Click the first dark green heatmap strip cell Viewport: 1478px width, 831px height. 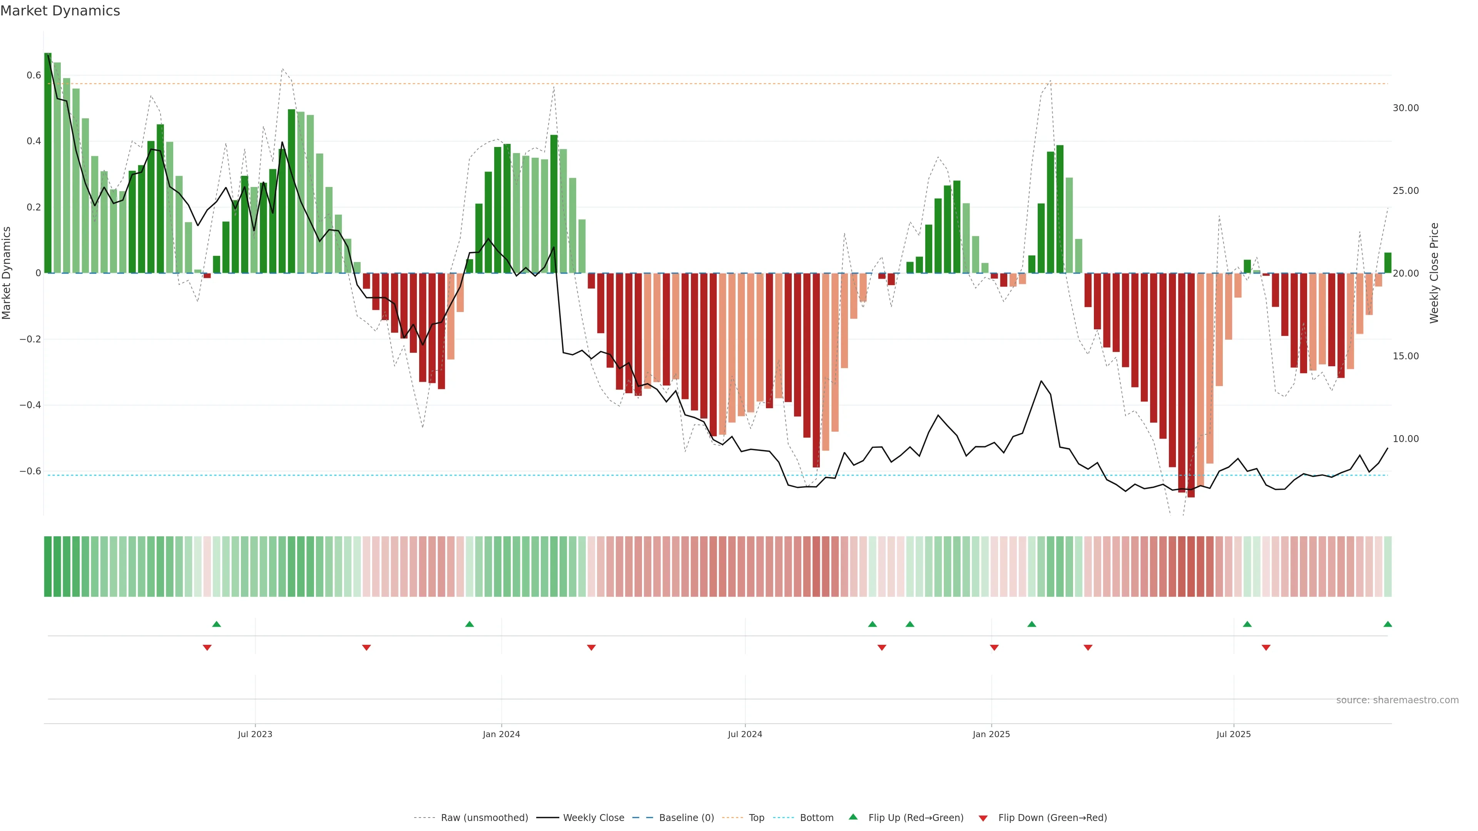(48, 566)
